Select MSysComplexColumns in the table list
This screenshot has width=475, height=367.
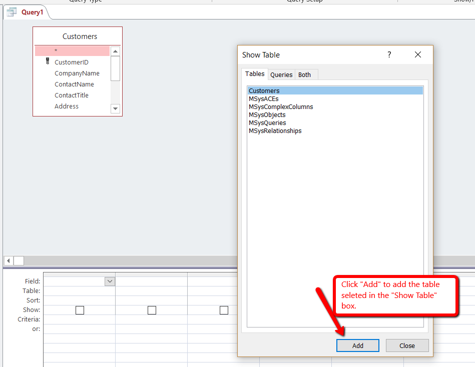click(x=335, y=107)
